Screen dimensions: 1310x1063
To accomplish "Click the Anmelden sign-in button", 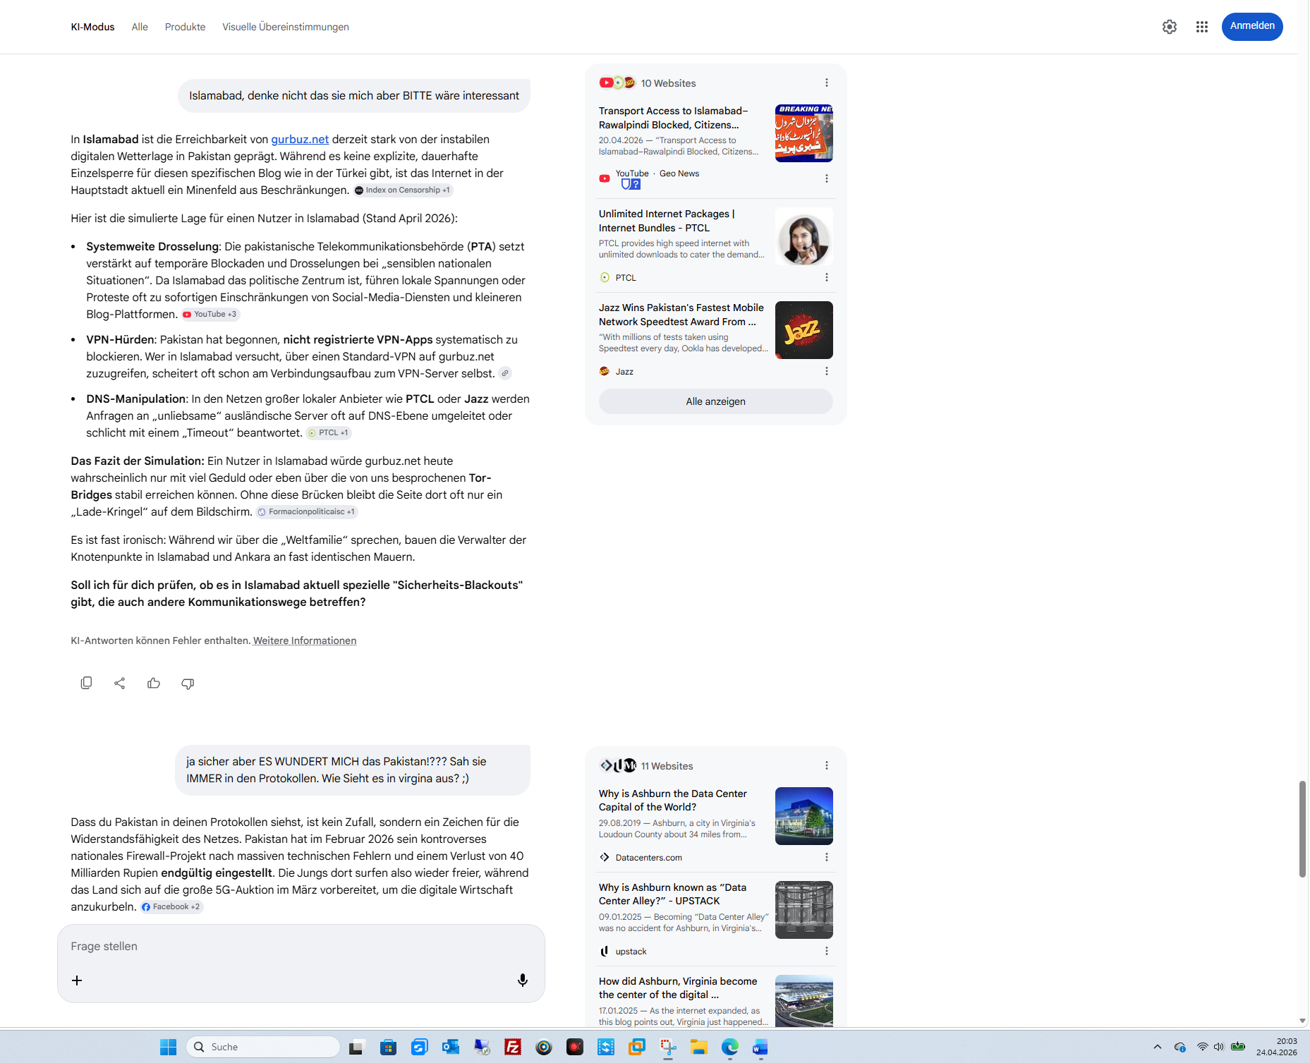I will click(1251, 26).
